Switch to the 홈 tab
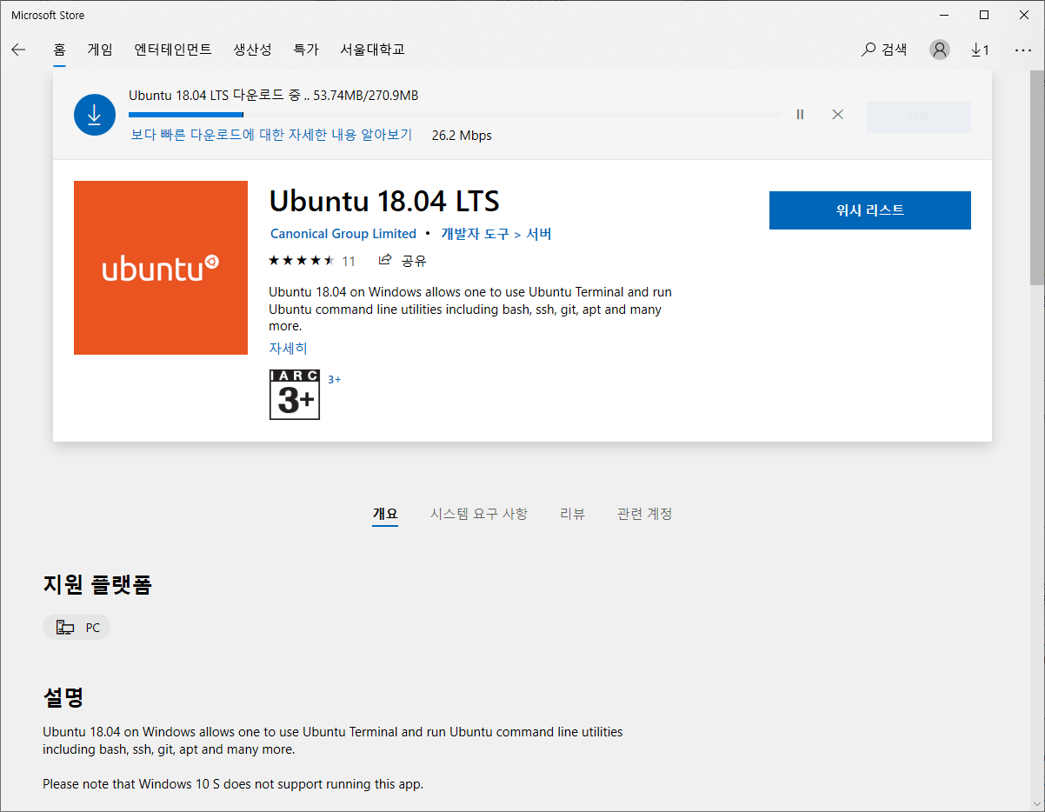This screenshot has height=812, width=1045. (x=59, y=50)
